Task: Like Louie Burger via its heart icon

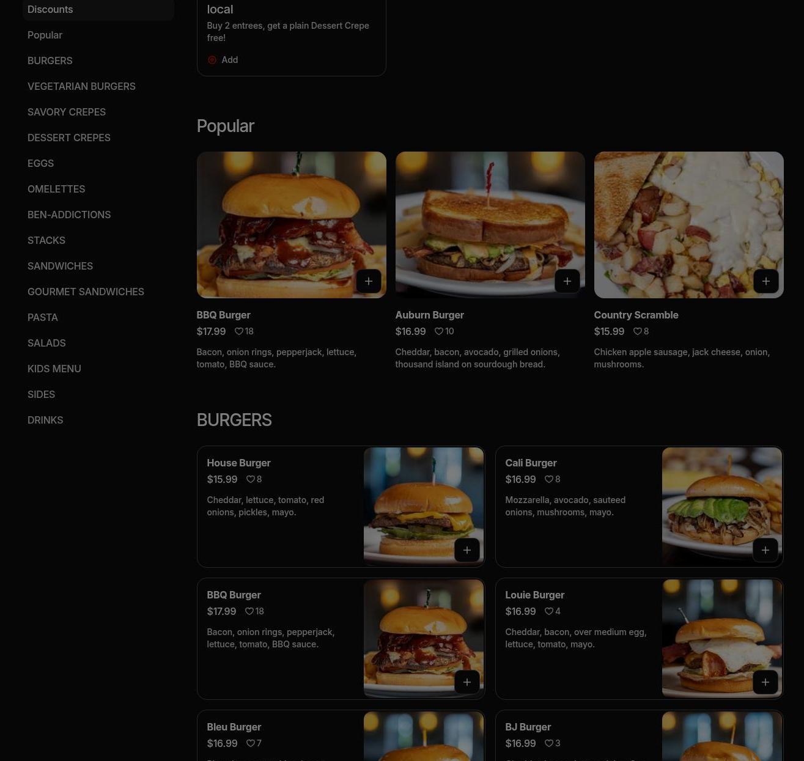Action: (548, 611)
